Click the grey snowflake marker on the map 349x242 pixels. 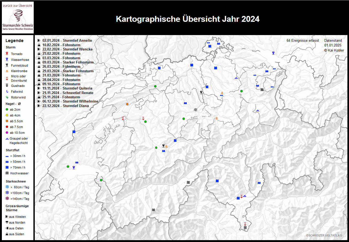[x=196, y=109]
